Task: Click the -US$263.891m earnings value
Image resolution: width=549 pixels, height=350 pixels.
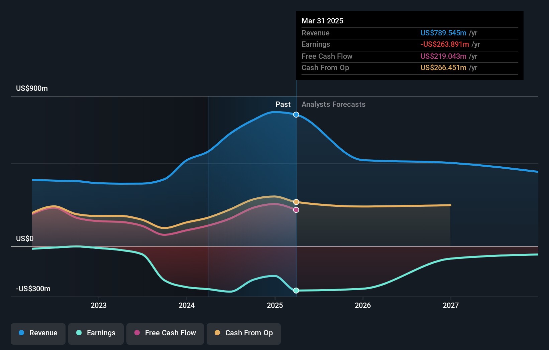Action: point(445,44)
